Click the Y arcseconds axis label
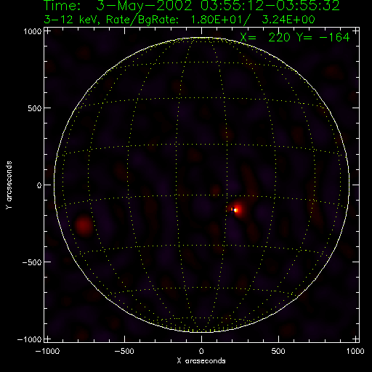Screen dimensions: 372x372 click(9, 185)
